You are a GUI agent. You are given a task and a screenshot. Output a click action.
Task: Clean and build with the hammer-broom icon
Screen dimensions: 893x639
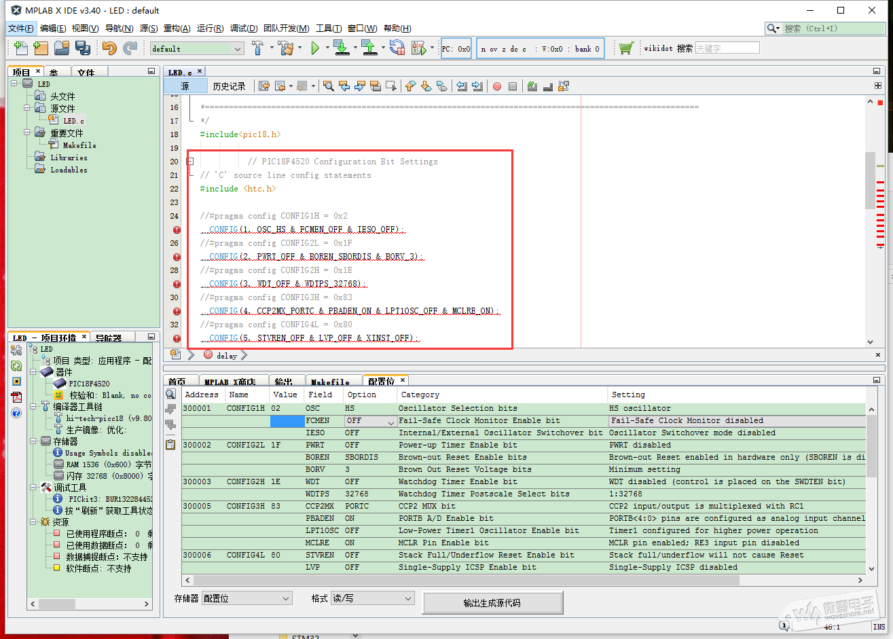click(x=286, y=48)
